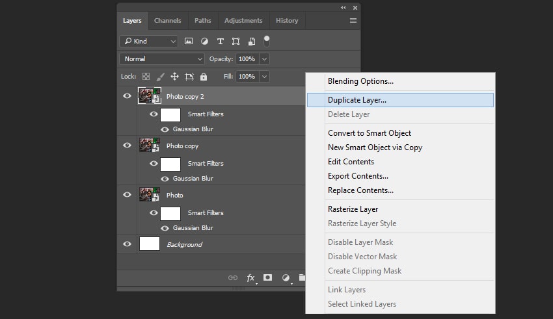Hide the Photo copy 2 layer

pyautogui.click(x=128, y=96)
